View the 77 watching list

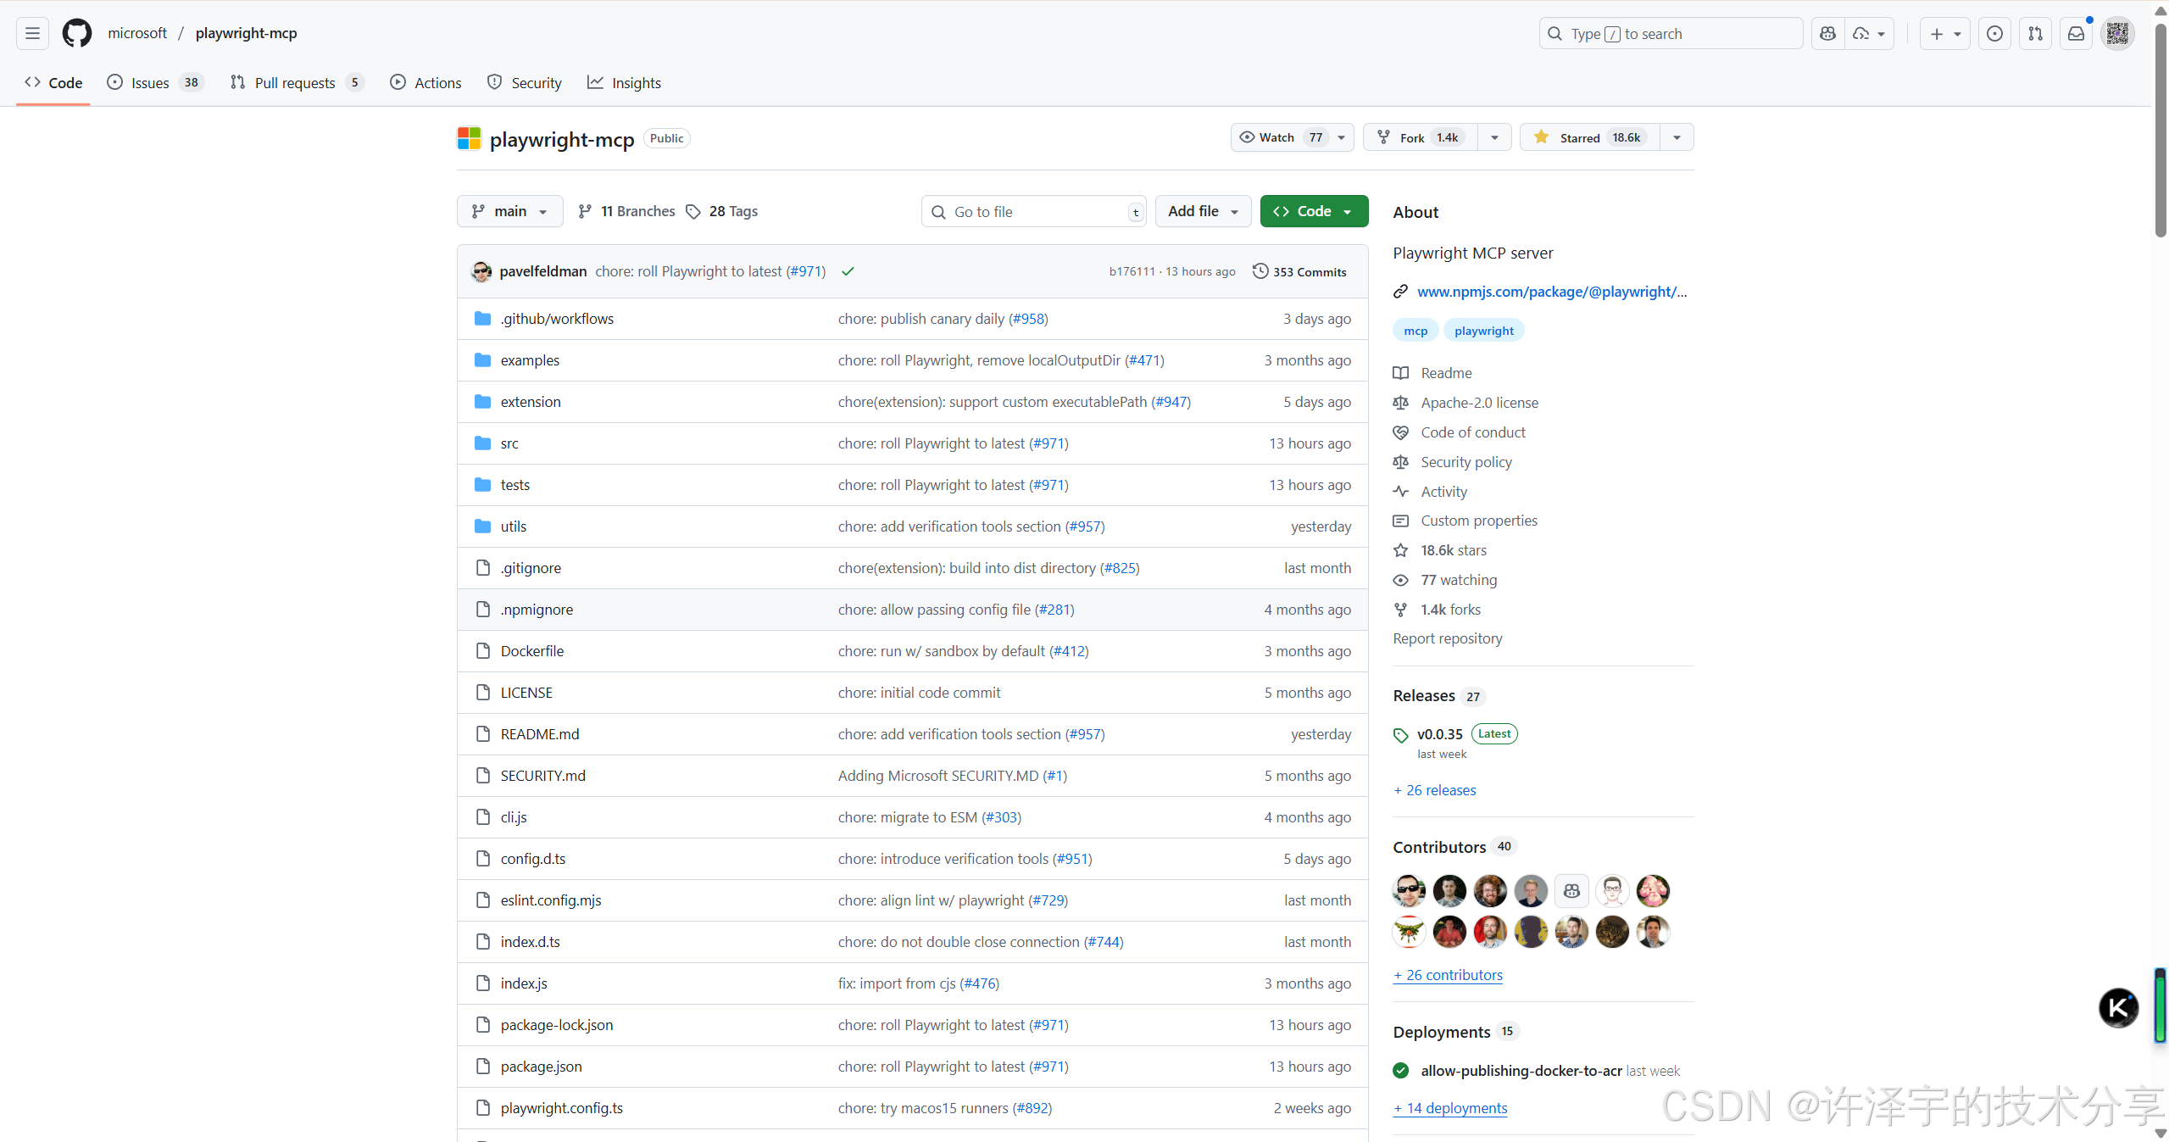click(1459, 580)
